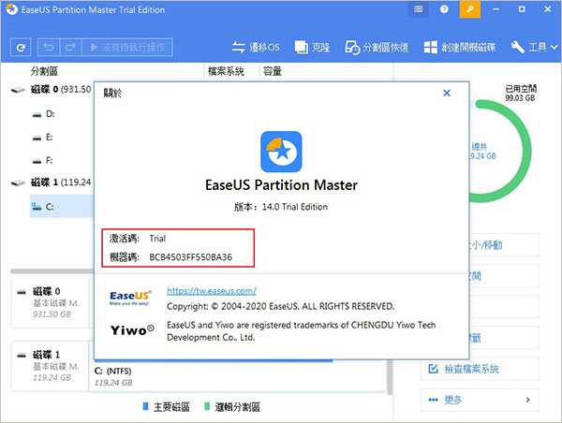Click 檢查檔案系統 check file system
Viewport: 562px width, 423px height.
point(480,369)
